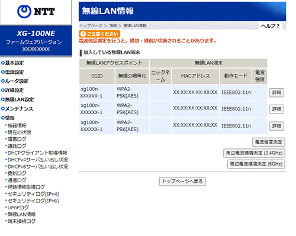The height and width of the screenshot is (236, 296).
Task: Open 経路情報取得ログ page
Action: coord(26,187)
